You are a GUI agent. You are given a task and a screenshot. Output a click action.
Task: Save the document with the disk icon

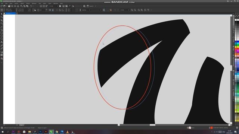pos(9,6)
